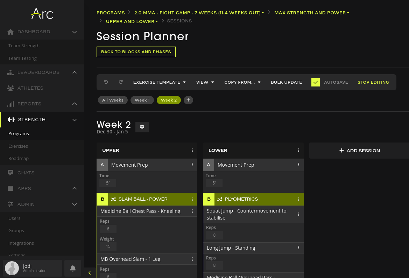Open Exercises in the sidebar
Viewport: 409px width, 278px height.
(18, 146)
